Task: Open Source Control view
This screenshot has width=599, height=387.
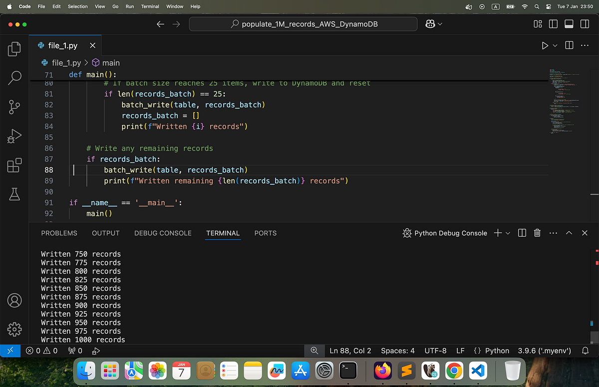Action: click(14, 106)
